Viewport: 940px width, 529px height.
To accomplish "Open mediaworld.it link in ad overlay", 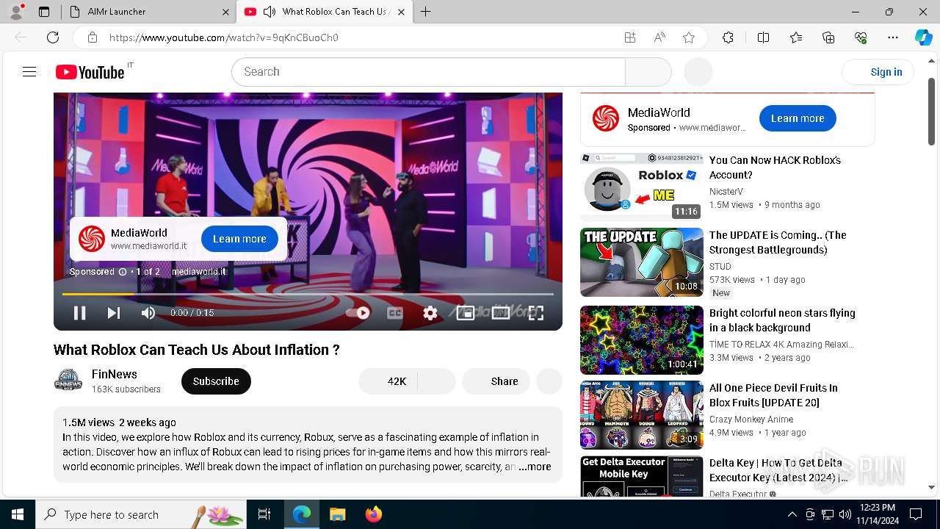I will [x=198, y=272].
